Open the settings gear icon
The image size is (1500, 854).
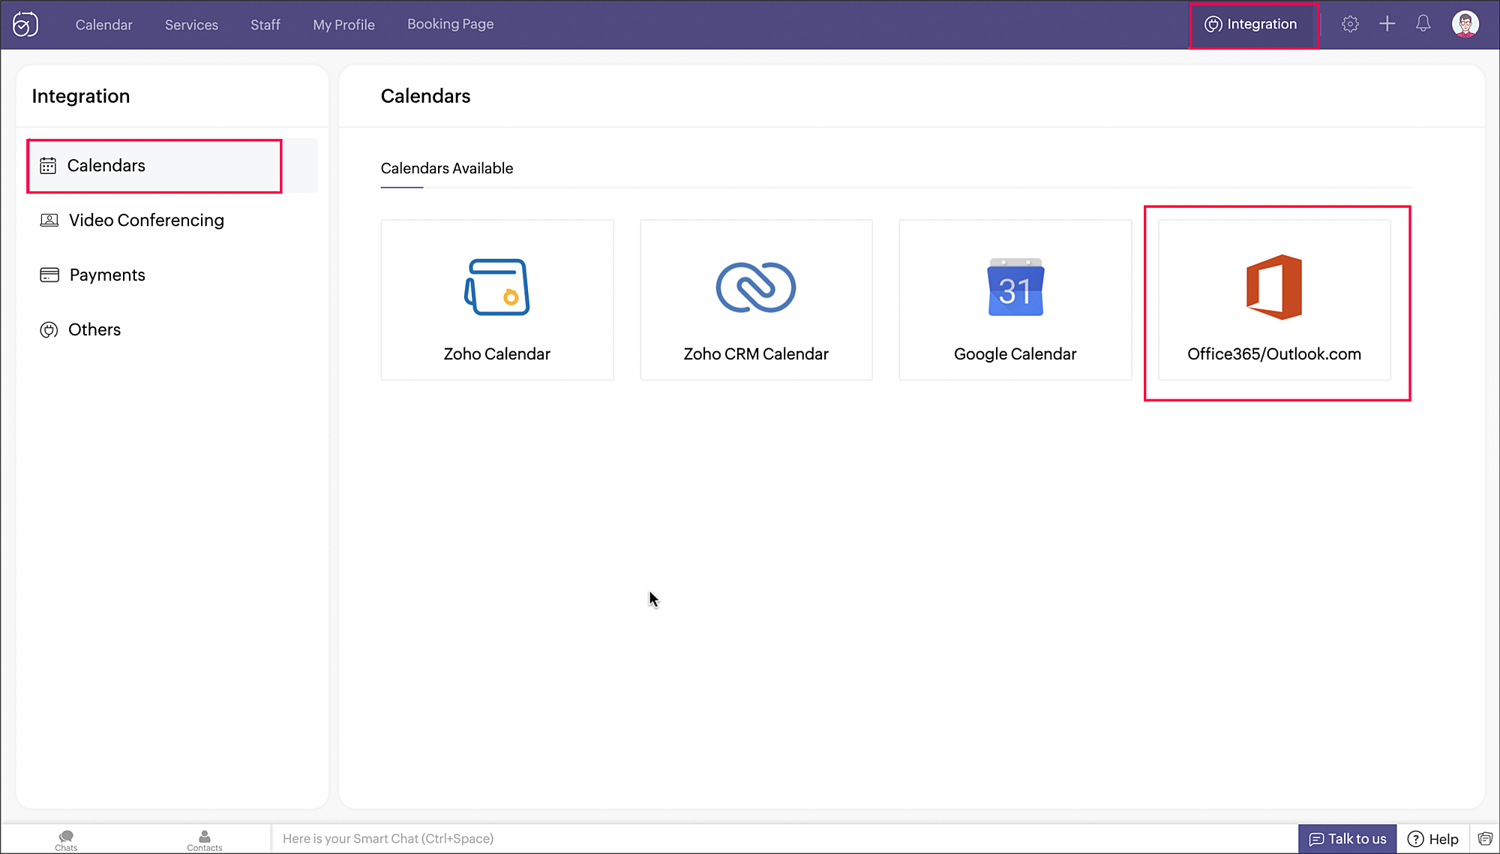[1350, 24]
